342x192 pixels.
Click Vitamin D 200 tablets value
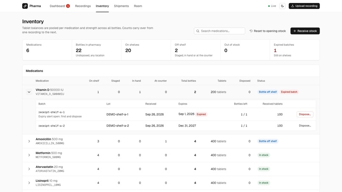point(219,92)
